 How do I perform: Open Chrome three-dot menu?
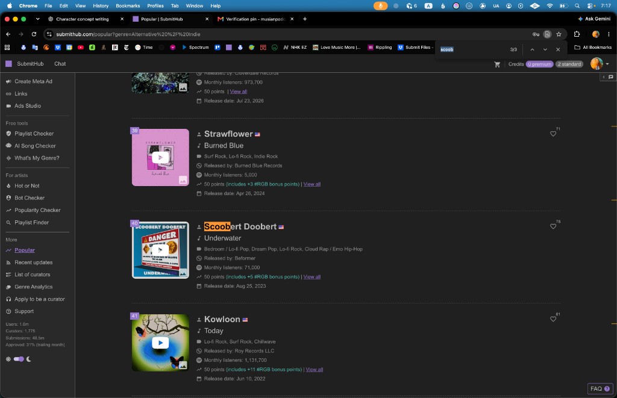pos(609,34)
